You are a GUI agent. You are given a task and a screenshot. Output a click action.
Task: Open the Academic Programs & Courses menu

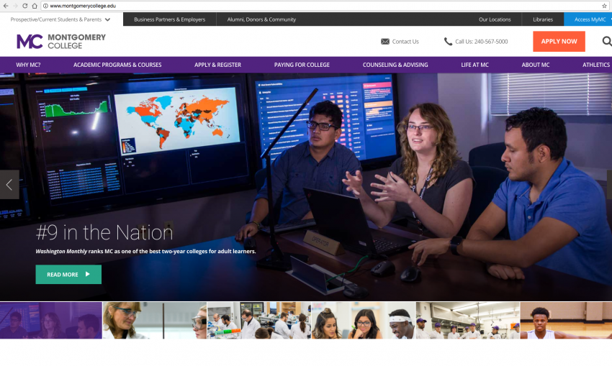click(x=117, y=65)
